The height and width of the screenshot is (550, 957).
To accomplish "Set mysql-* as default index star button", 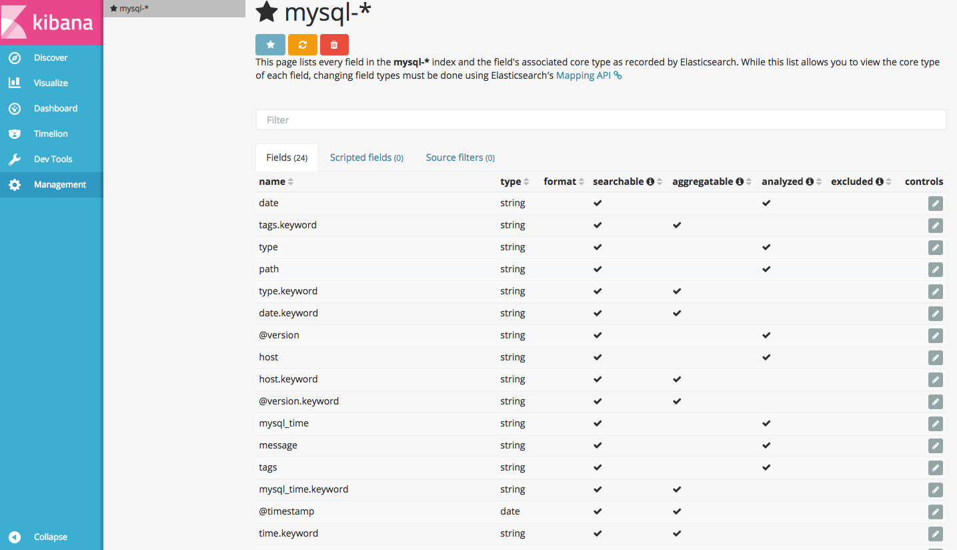I will tap(270, 44).
